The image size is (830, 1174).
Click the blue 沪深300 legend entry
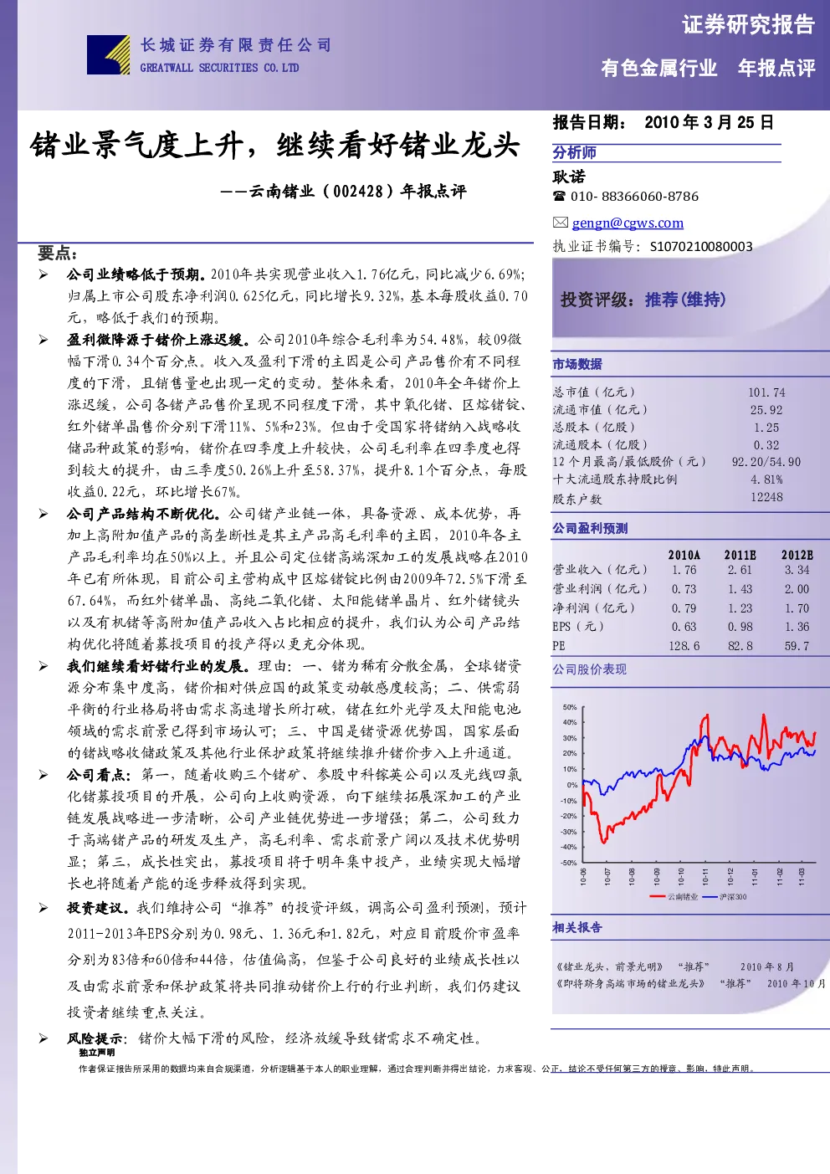pyautogui.click(x=724, y=896)
